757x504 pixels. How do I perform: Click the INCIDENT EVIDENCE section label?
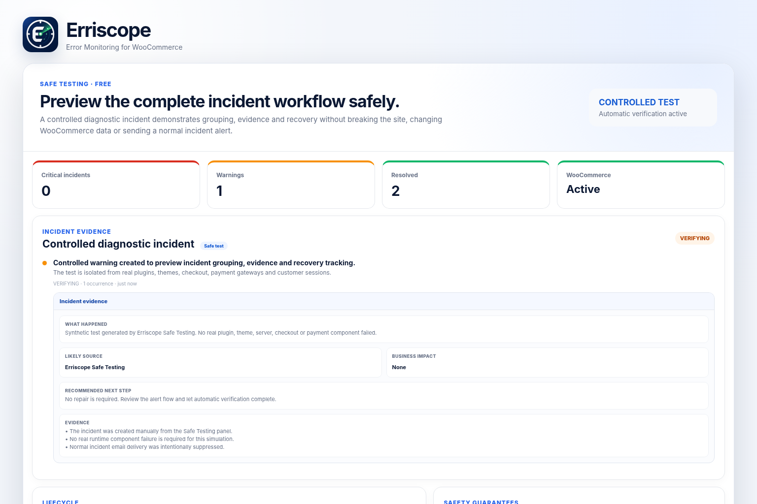76,232
